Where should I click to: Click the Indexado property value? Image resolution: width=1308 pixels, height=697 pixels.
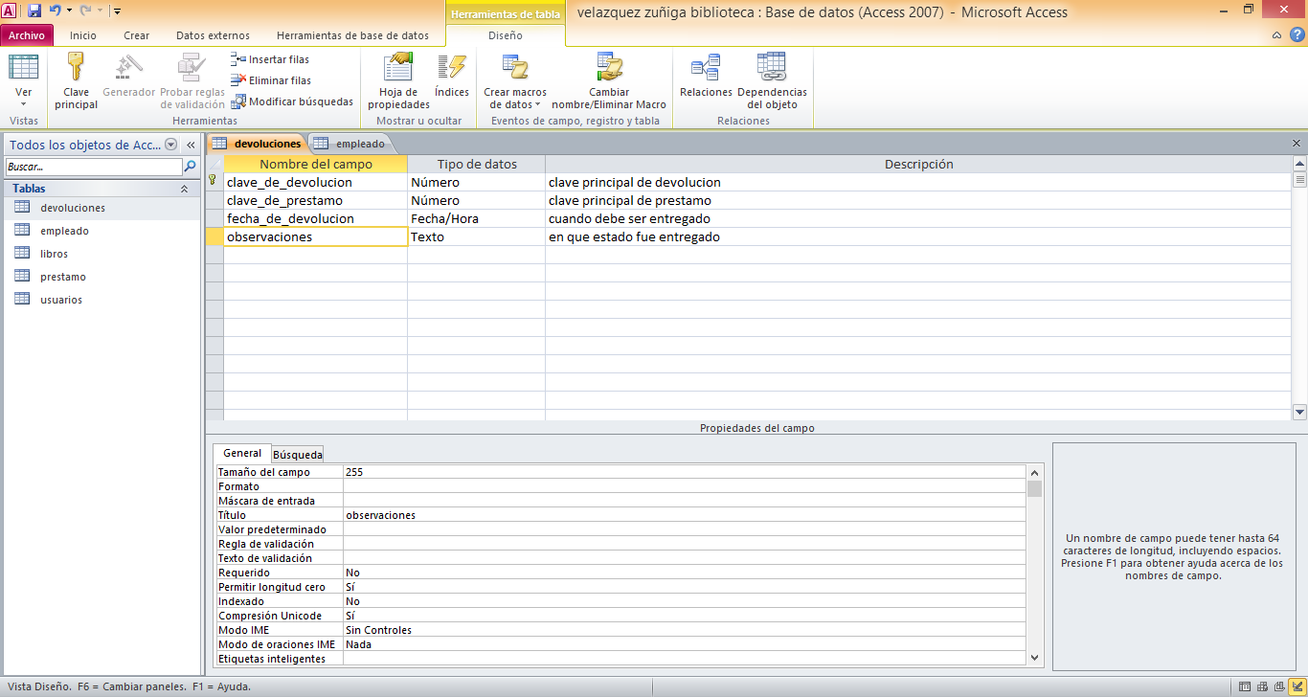point(685,601)
